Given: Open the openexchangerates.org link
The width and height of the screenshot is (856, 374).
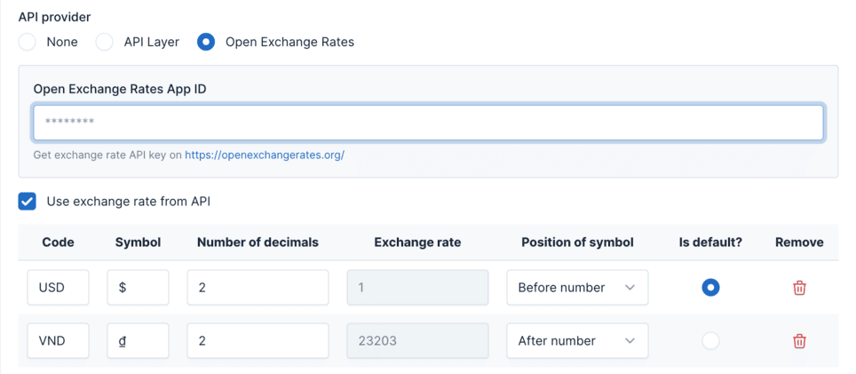Looking at the screenshot, I should click(265, 155).
